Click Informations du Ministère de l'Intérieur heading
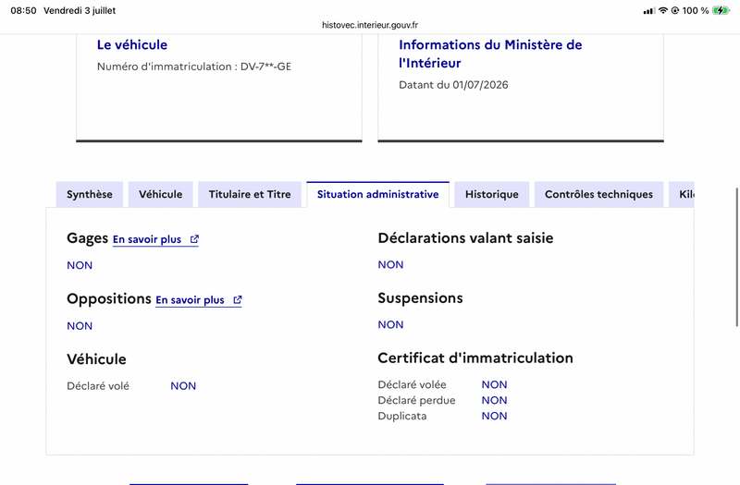740x485 pixels. [x=490, y=54]
